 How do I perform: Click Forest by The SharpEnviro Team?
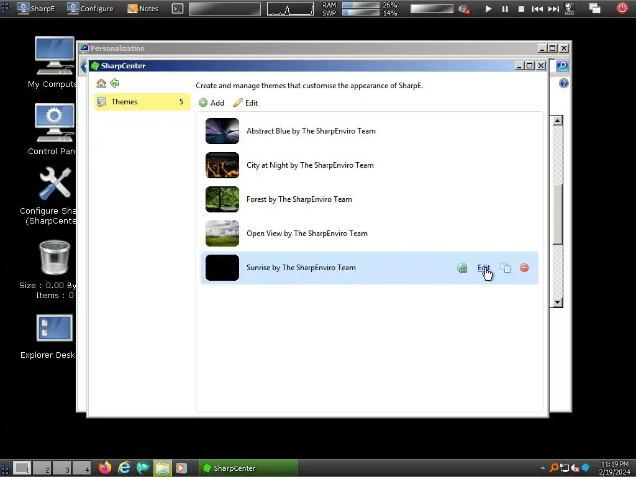[299, 199]
